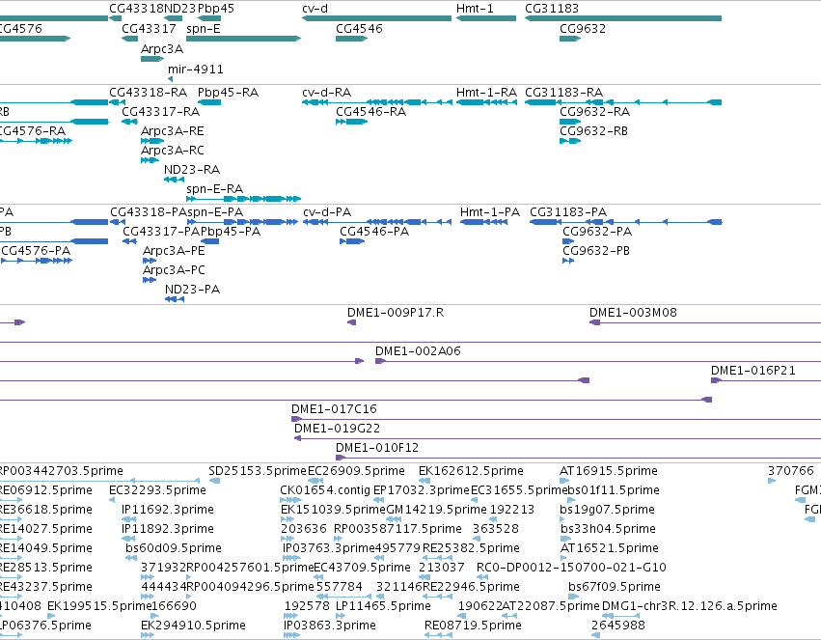Image resolution: width=821 pixels, height=640 pixels.
Task: Select protein CG31183-PA label
Action: point(568,212)
